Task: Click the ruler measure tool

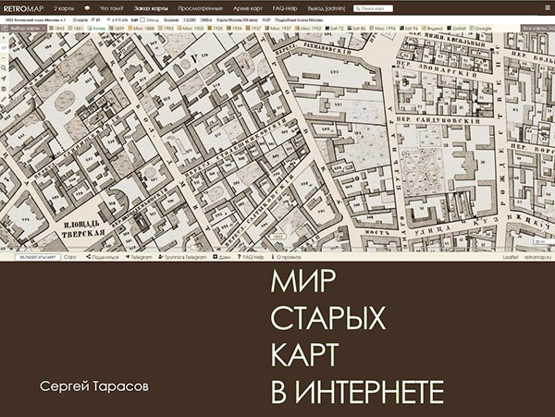Action: pos(4,99)
